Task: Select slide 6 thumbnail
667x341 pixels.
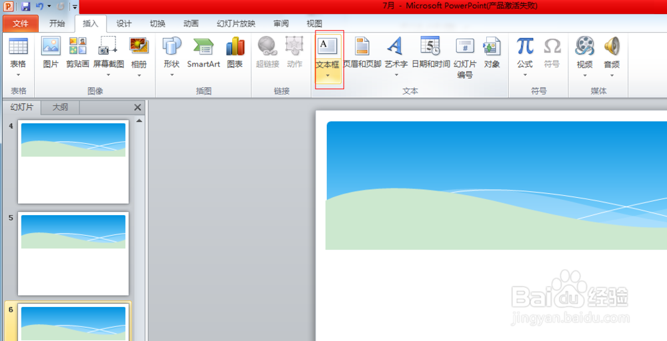Action: (x=73, y=322)
